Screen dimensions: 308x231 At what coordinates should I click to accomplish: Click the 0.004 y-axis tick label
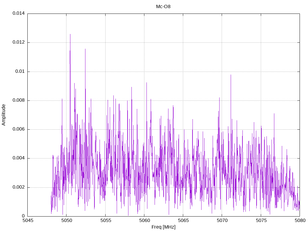pos(18,158)
